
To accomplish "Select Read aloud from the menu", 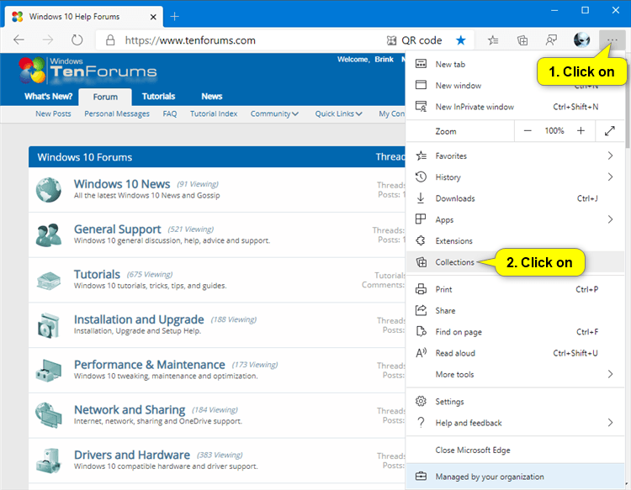I will pos(515,353).
